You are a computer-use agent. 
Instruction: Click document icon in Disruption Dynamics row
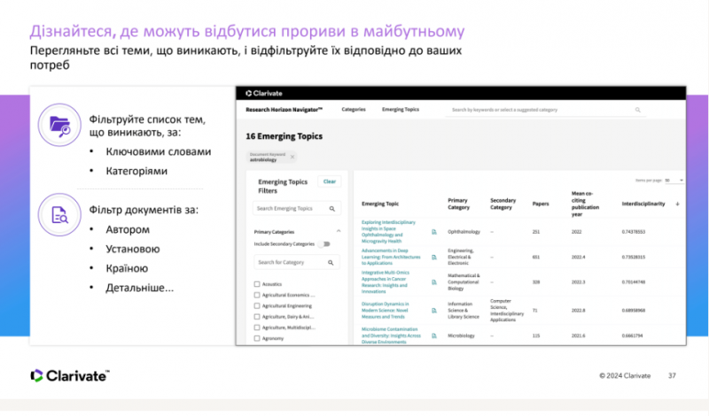(434, 311)
